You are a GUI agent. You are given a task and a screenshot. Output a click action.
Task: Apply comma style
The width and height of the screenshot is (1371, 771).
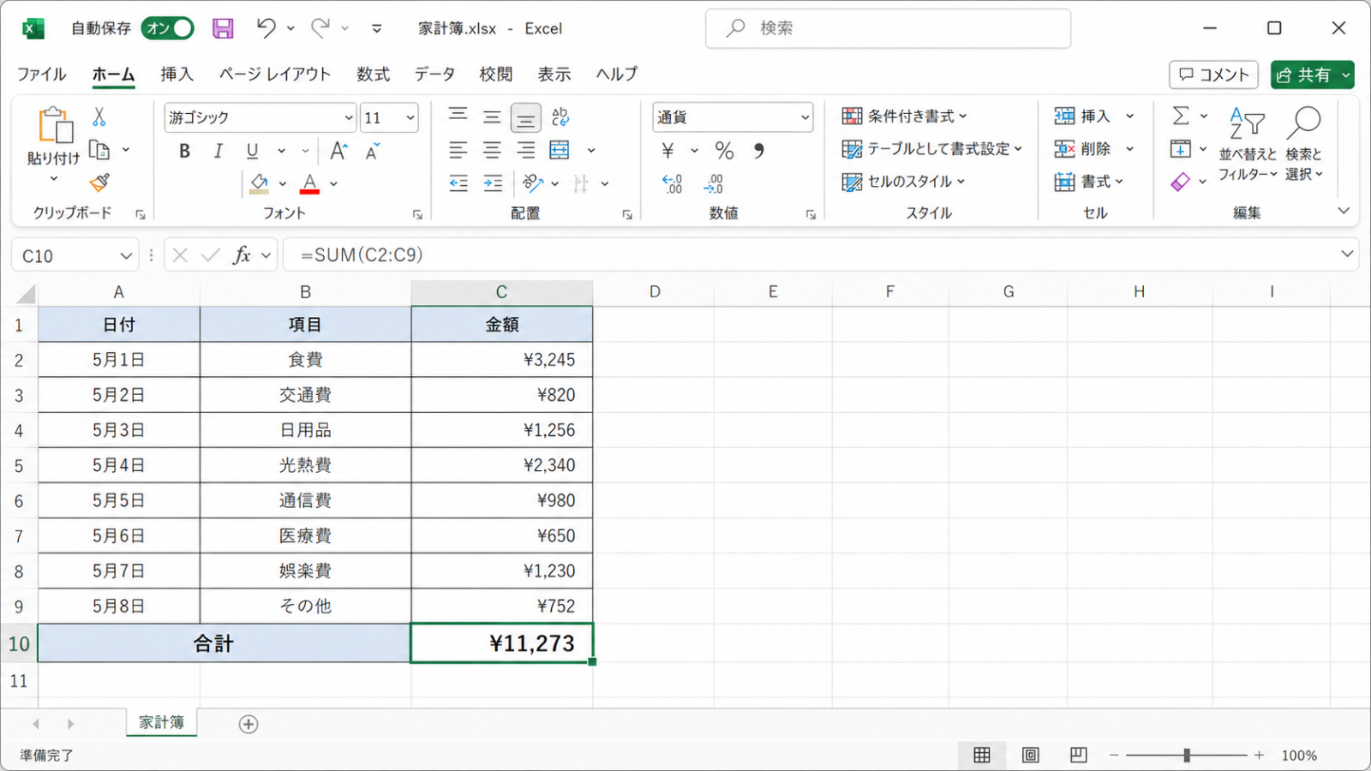(758, 151)
